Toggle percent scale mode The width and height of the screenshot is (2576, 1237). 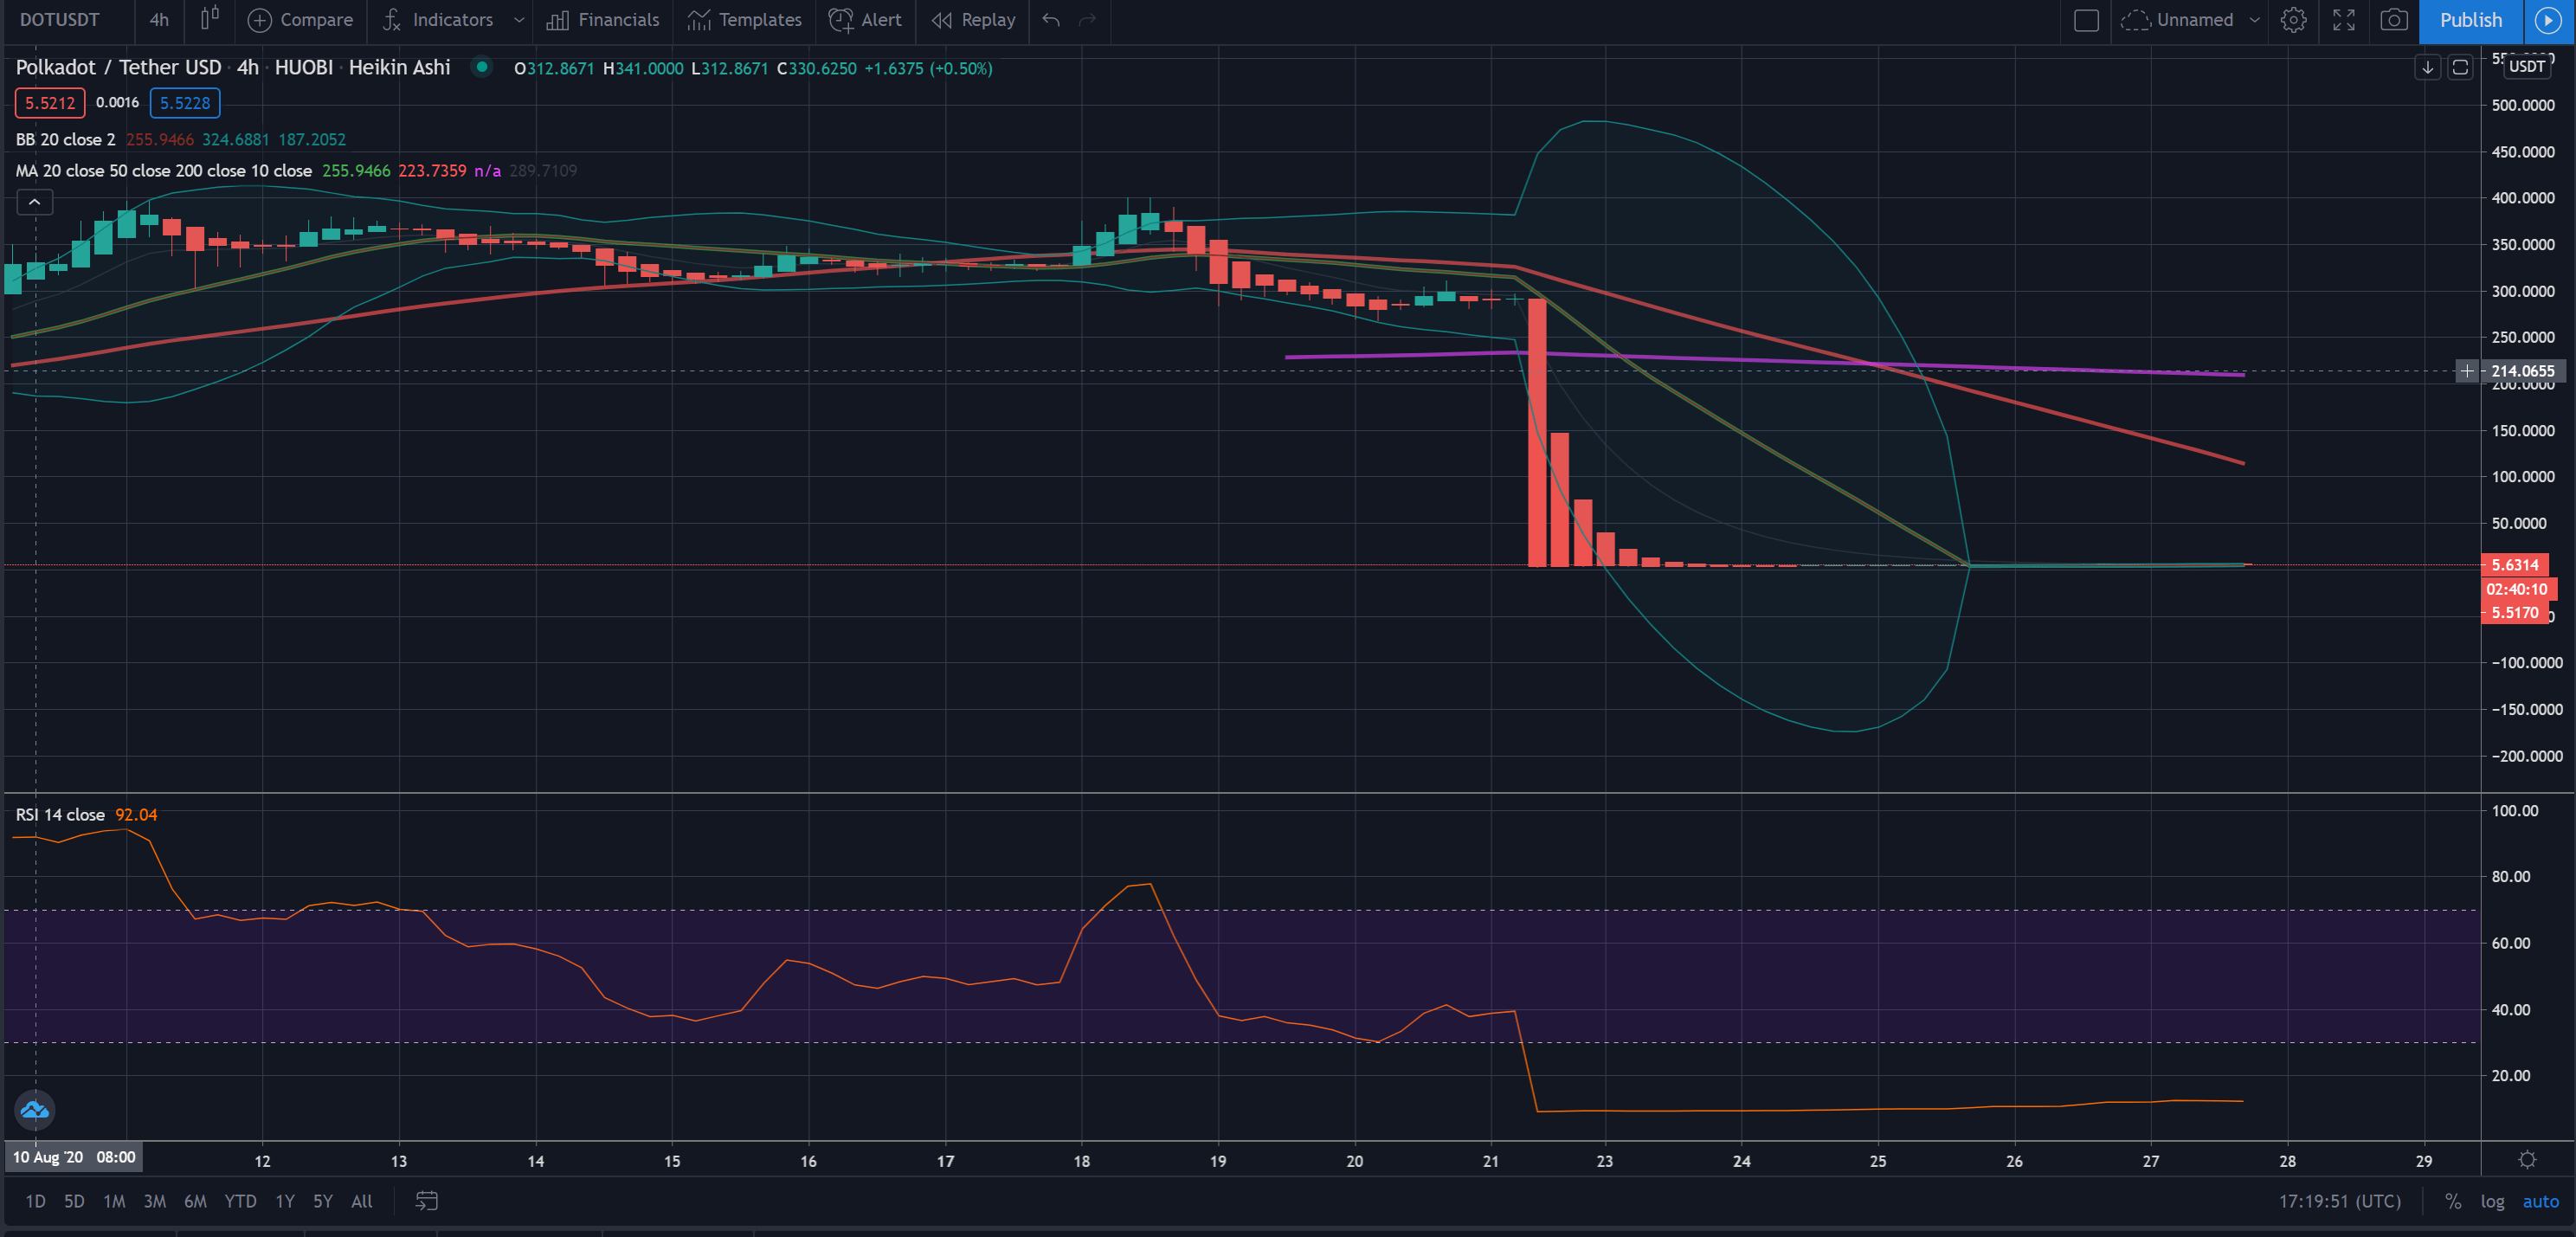click(x=2452, y=1201)
